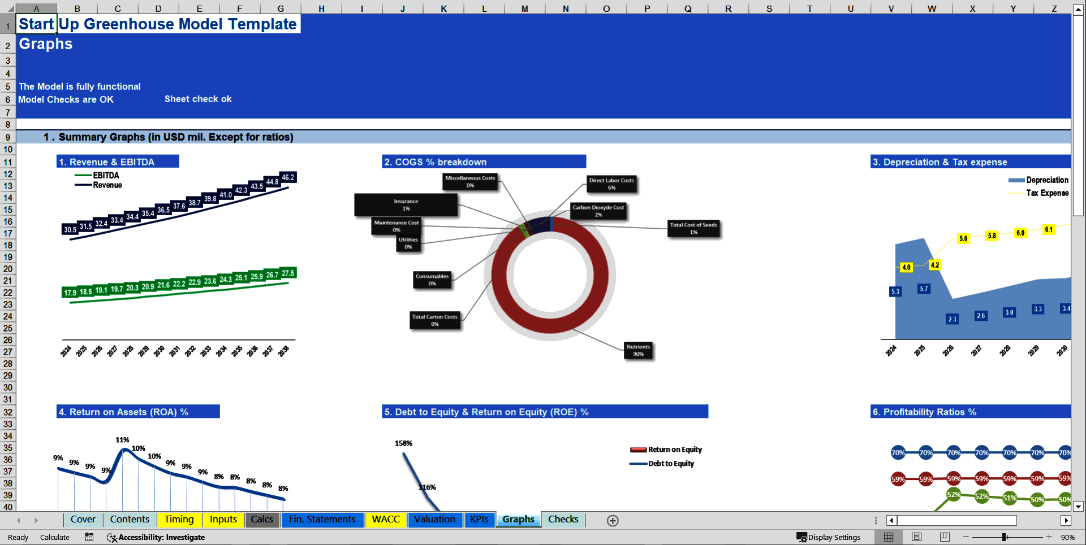
Task: Select the title cell 'Start Up Greenhouse Model Template'
Action: (158, 24)
